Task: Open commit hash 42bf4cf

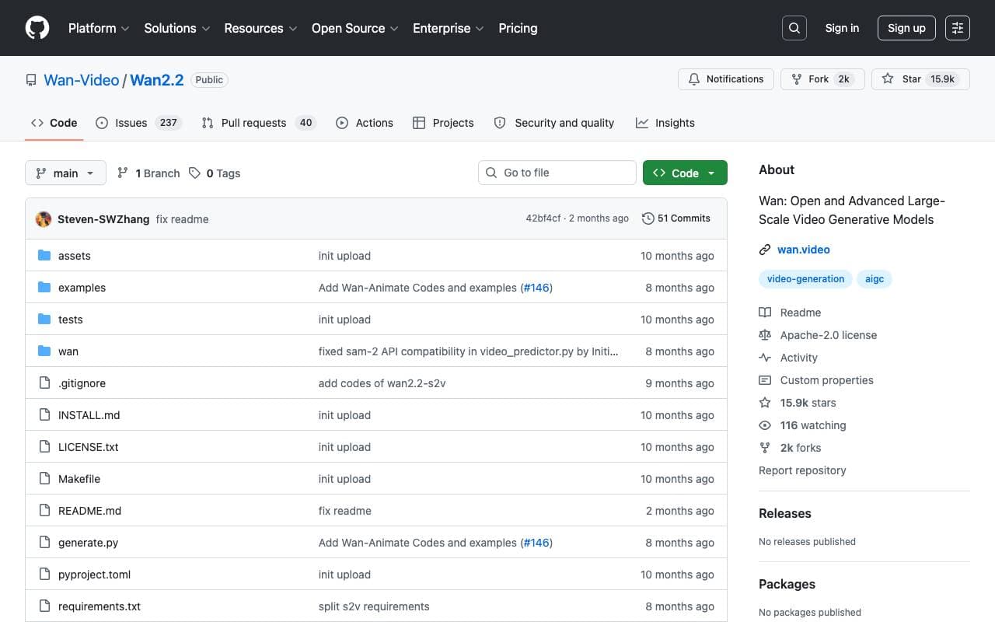Action: coord(543,218)
